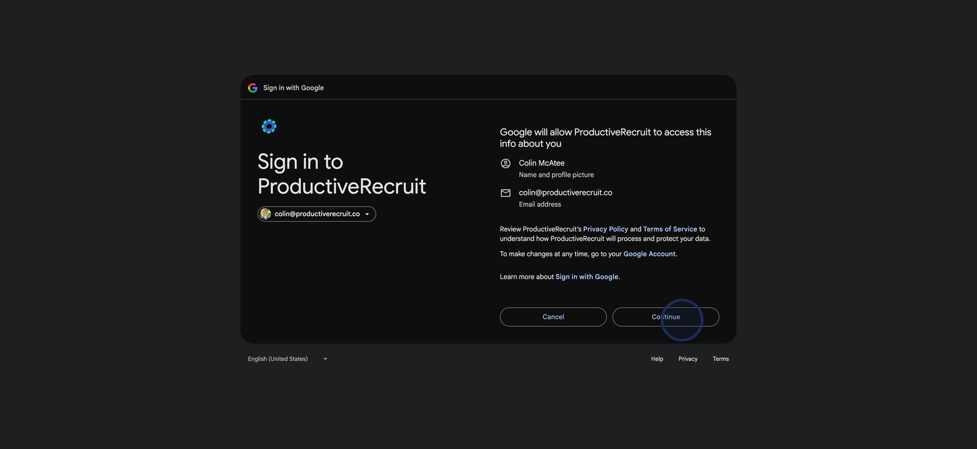Click the caret arrow next to language
Viewport: 977px width, 449px height.
tap(325, 359)
